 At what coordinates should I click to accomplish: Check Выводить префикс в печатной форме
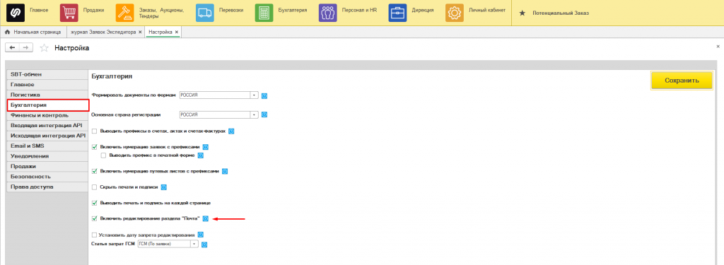tap(104, 155)
